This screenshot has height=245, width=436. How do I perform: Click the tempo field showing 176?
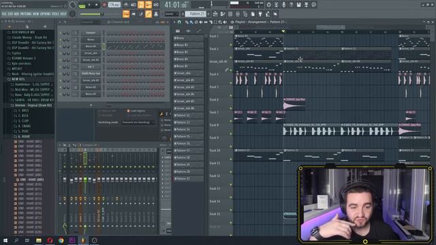coord(114,5)
